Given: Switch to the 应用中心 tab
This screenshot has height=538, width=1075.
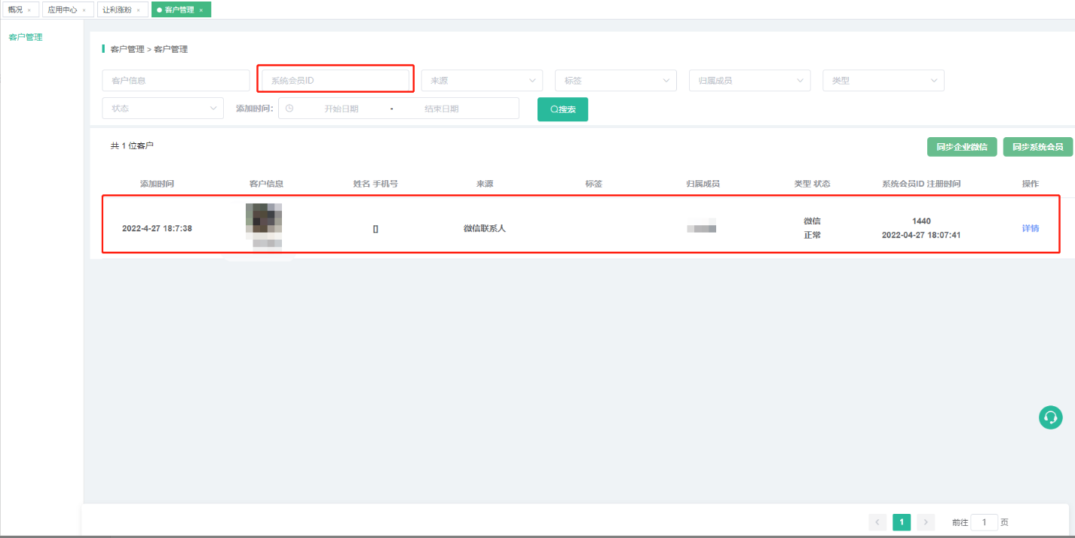Looking at the screenshot, I should pos(63,10).
